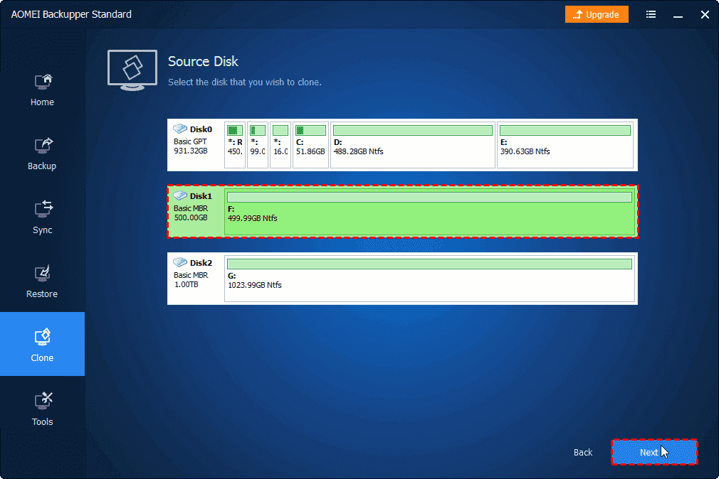Click the Disk0 drive icon

tap(179, 129)
